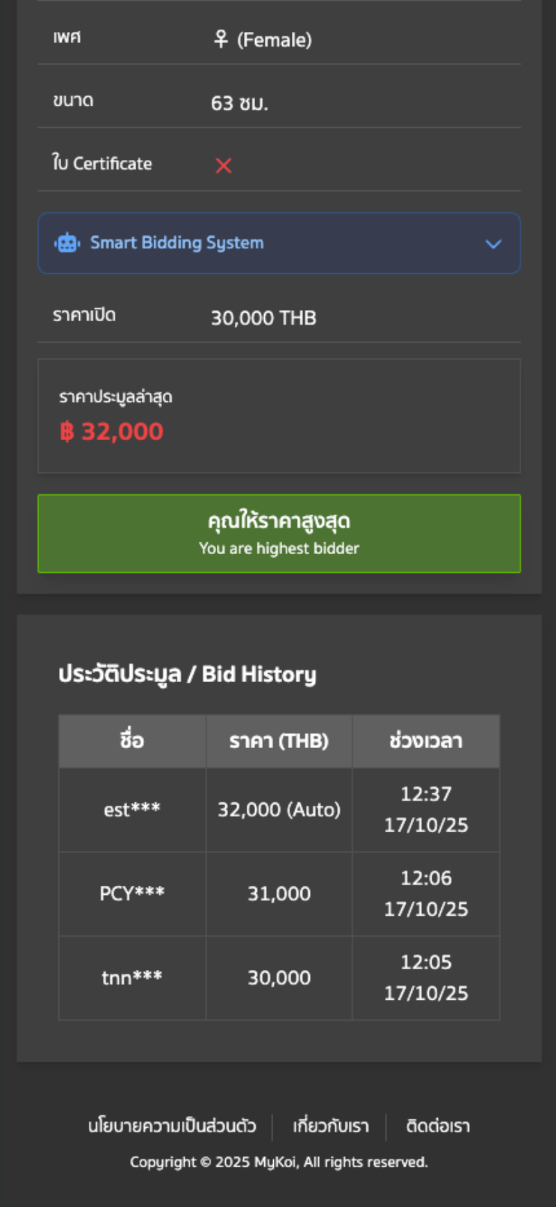Select the est*** bidder row name
Screen dimensions: 556x1207
pos(132,809)
